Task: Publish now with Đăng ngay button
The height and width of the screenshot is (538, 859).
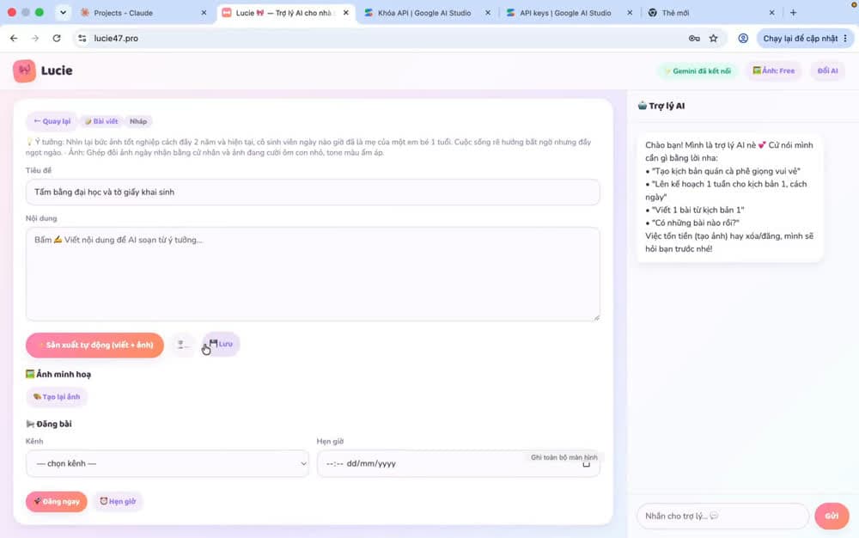Action: [57, 501]
